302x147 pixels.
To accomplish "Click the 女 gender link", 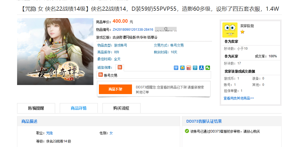I will pyautogui.click(x=111, y=133).
